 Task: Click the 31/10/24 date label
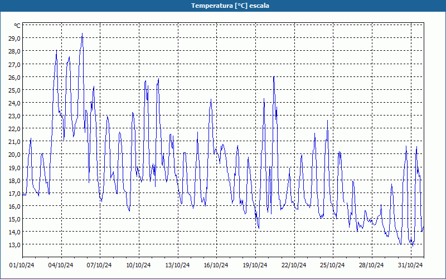(410, 265)
